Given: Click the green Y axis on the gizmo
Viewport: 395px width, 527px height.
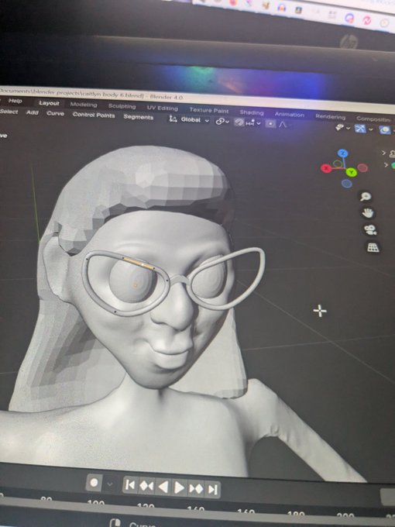Looking at the screenshot, I should [352, 172].
